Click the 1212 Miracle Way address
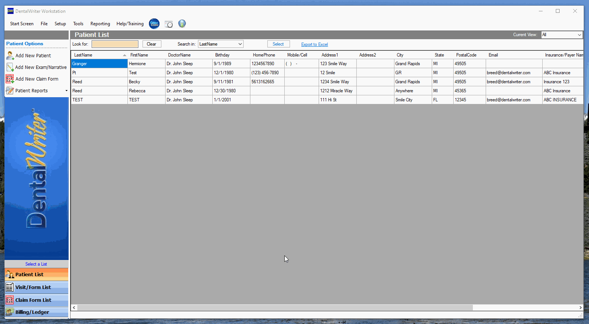Image resolution: width=589 pixels, height=324 pixels. click(x=337, y=91)
